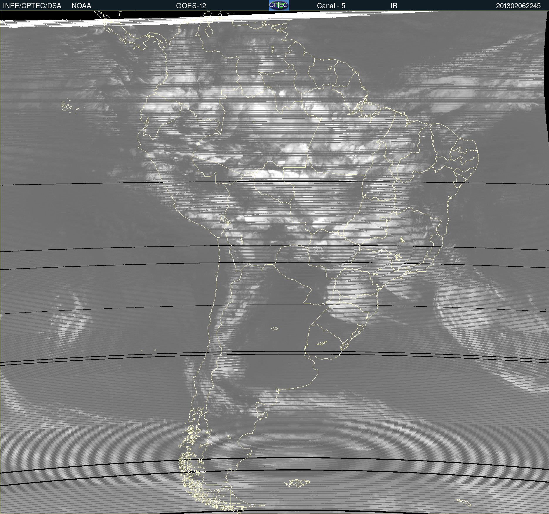Click the CPTEC logo in the header
The width and height of the screenshot is (549, 514).
(279, 5)
